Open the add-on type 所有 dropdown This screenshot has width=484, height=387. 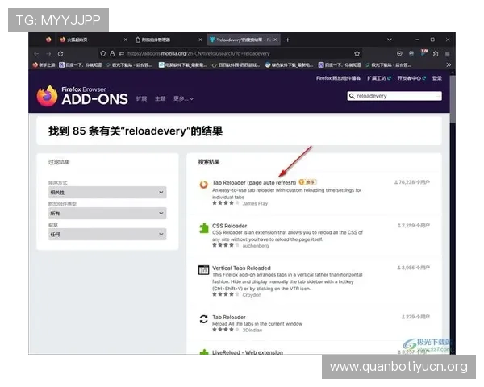tap(107, 213)
